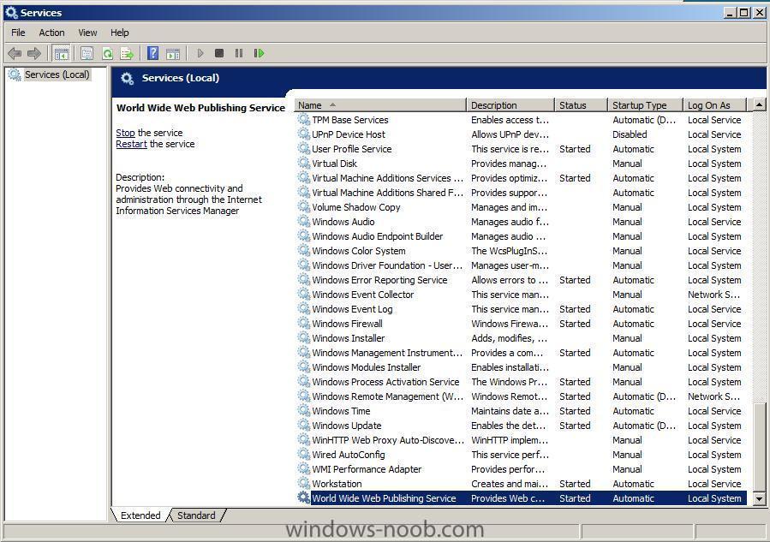Click the gear icon beside Virtual Disk

click(x=304, y=163)
